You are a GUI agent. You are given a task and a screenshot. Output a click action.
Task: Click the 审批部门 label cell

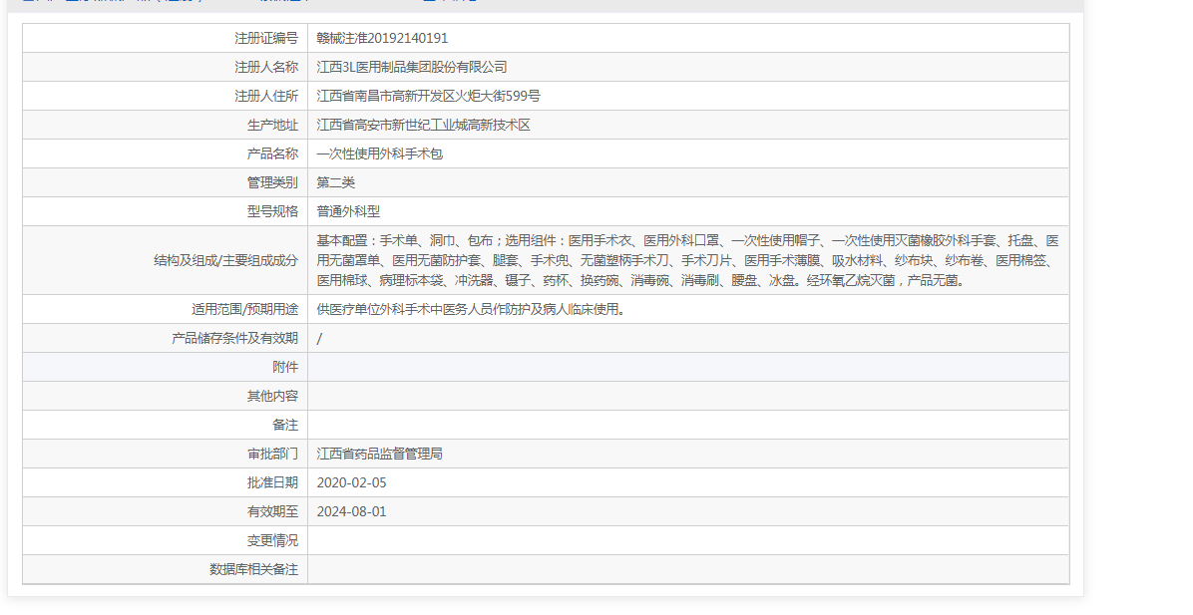click(x=166, y=454)
